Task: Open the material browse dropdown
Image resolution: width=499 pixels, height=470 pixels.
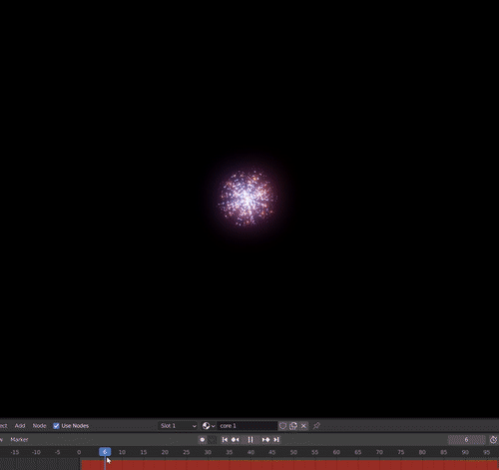Action: [209, 426]
